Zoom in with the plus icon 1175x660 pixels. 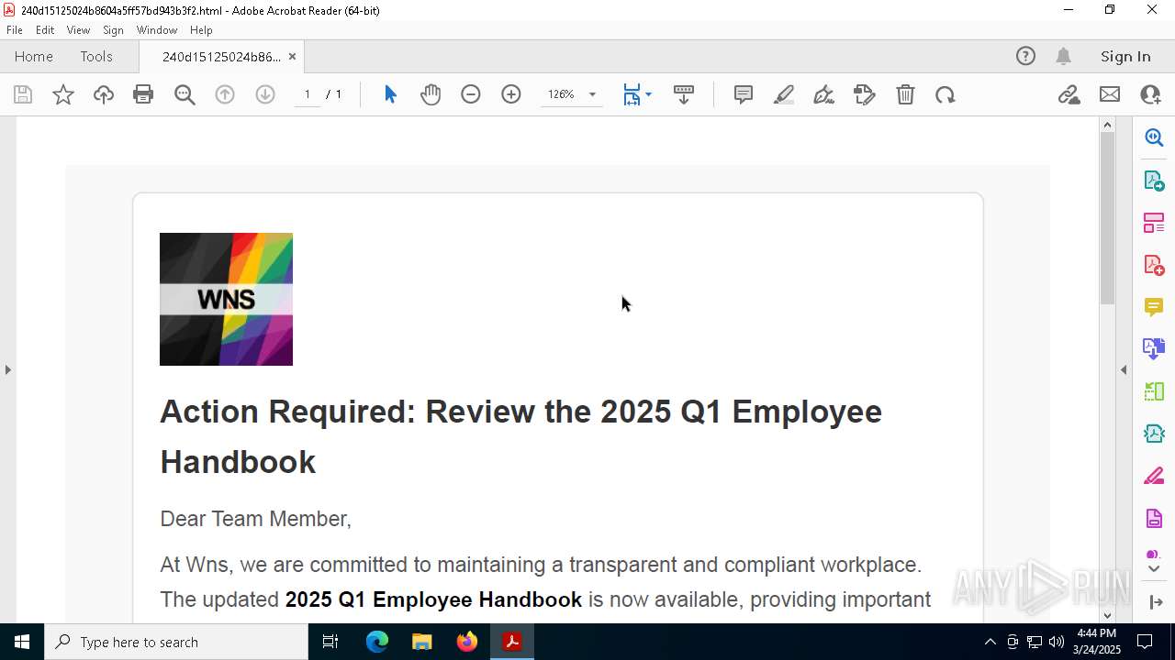tap(511, 94)
